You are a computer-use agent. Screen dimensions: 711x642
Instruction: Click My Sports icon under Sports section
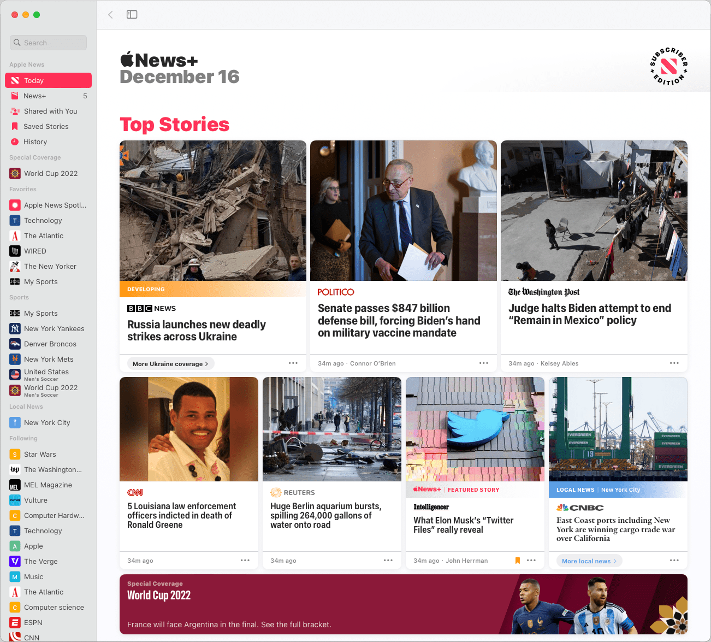(15, 313)
